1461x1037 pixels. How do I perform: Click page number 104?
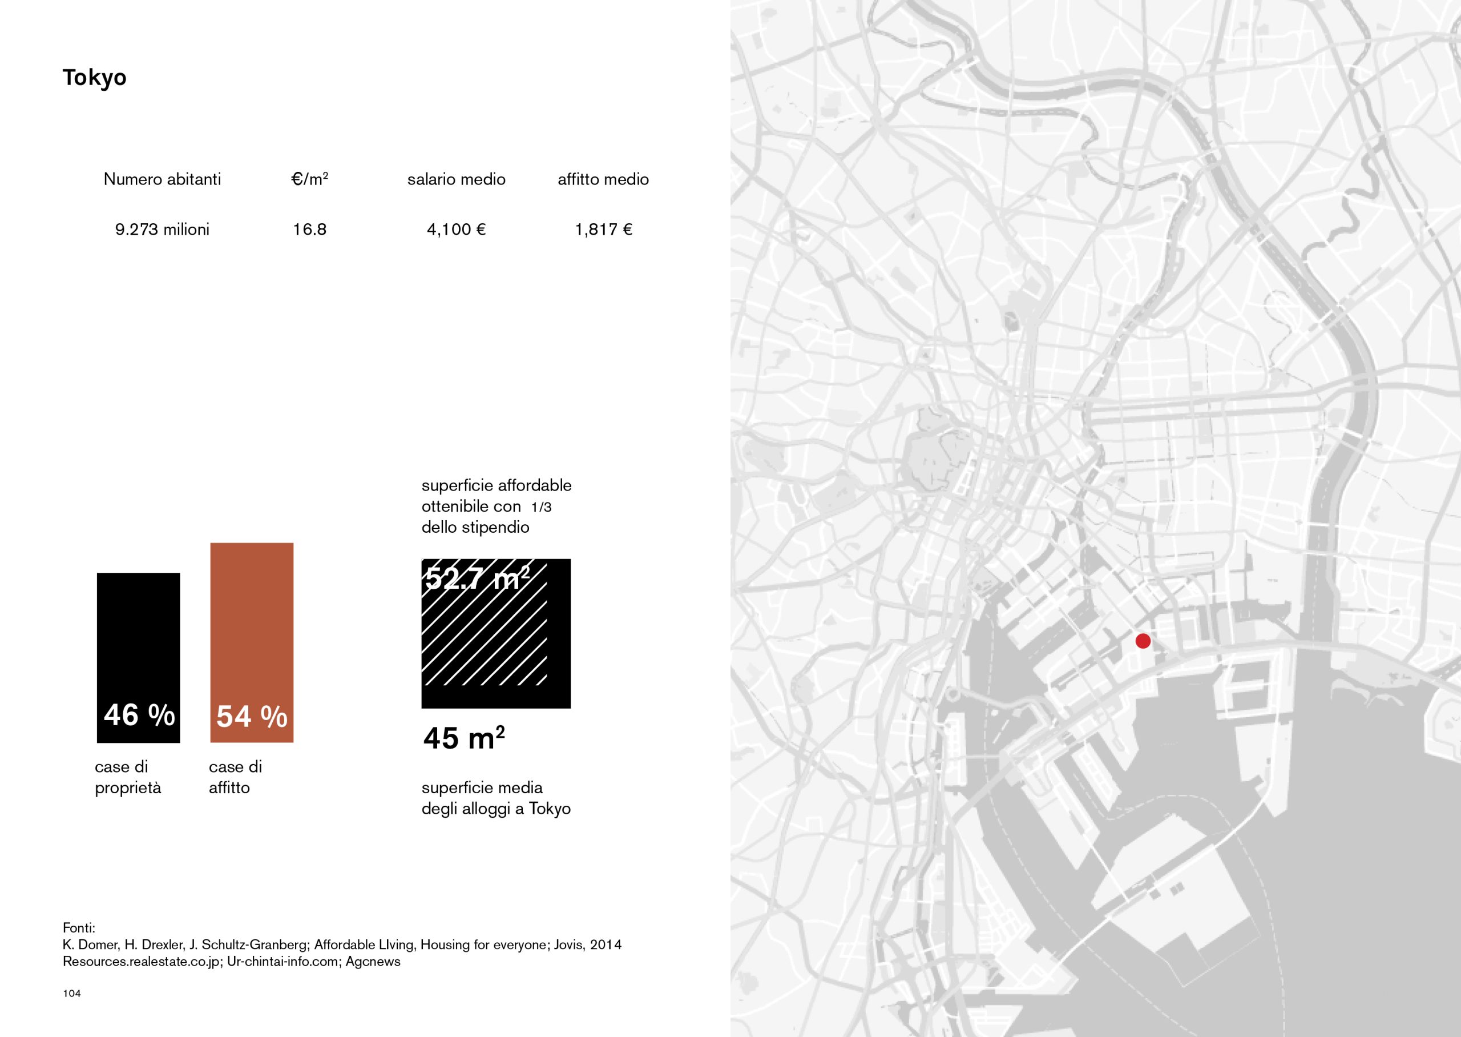[72, 993]
